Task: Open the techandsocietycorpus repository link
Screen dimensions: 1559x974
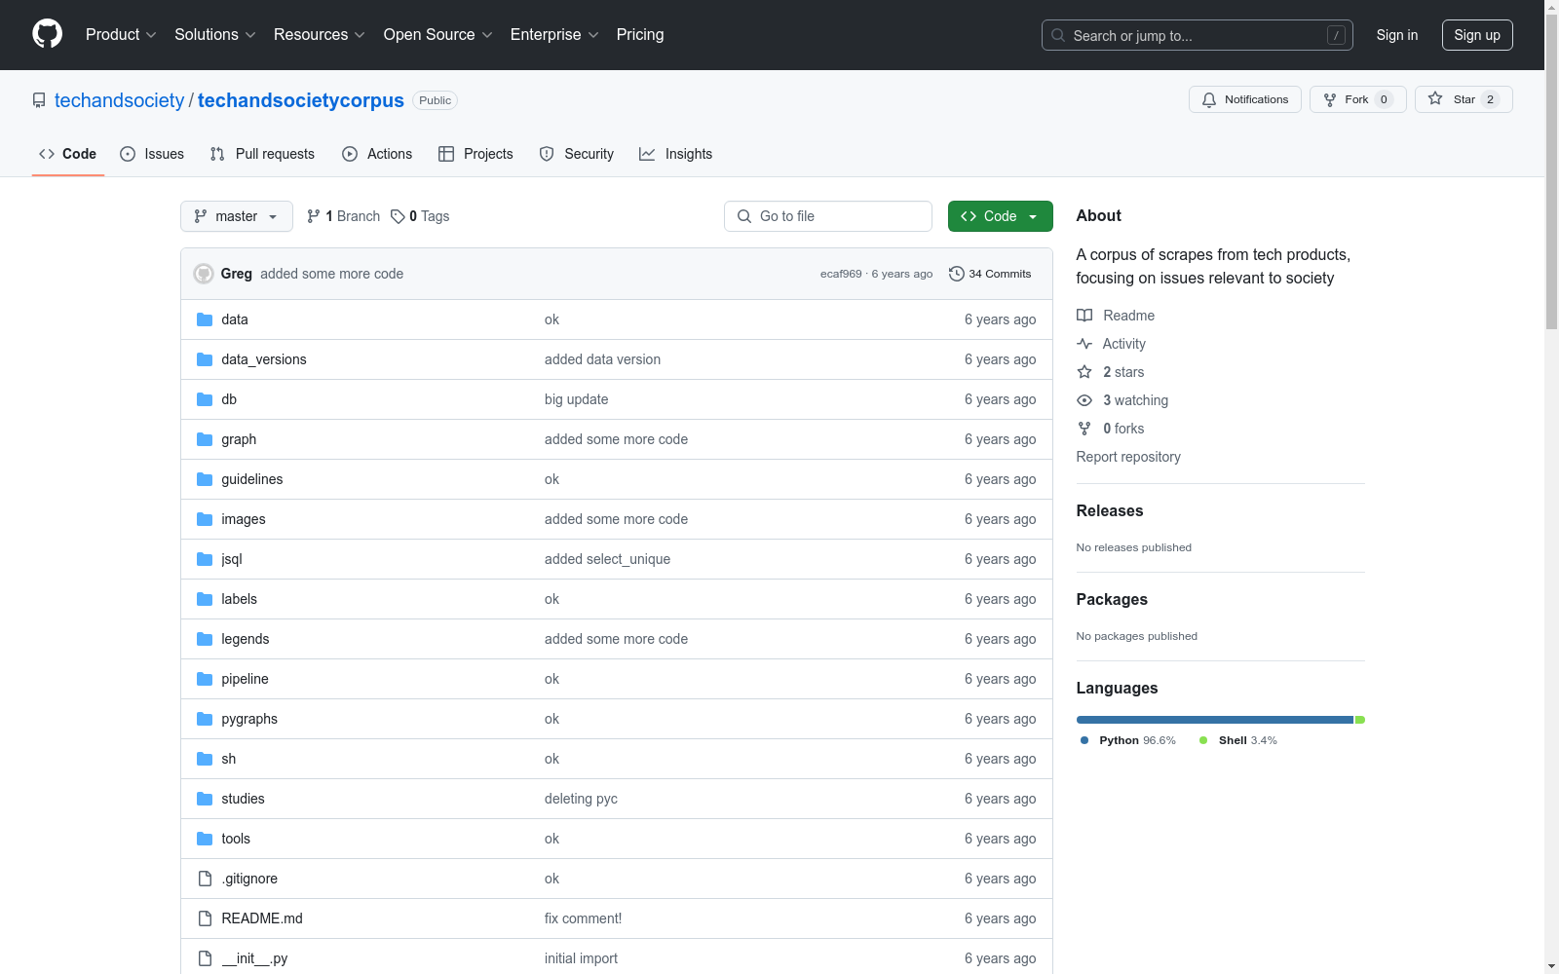Action: [301, 100]
